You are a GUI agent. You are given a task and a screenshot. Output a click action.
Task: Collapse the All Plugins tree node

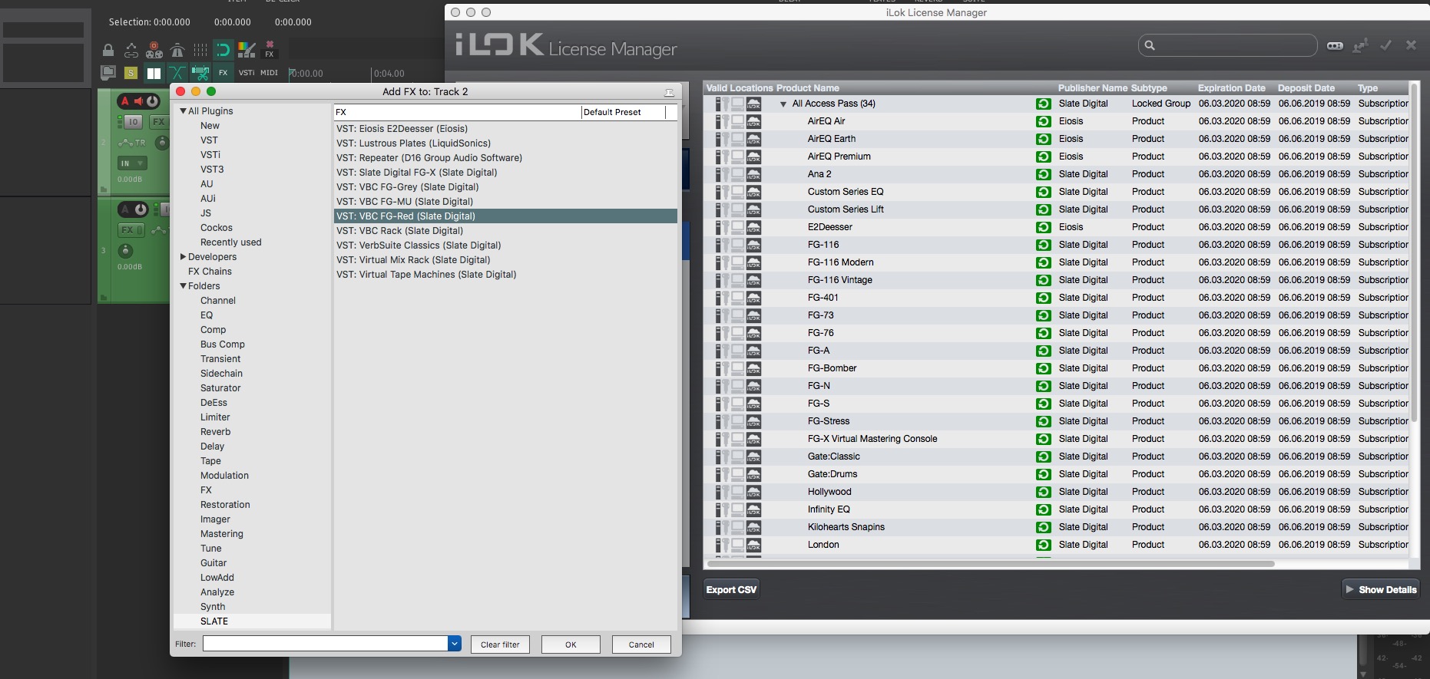pyautogui.click(x=184, y=111)
